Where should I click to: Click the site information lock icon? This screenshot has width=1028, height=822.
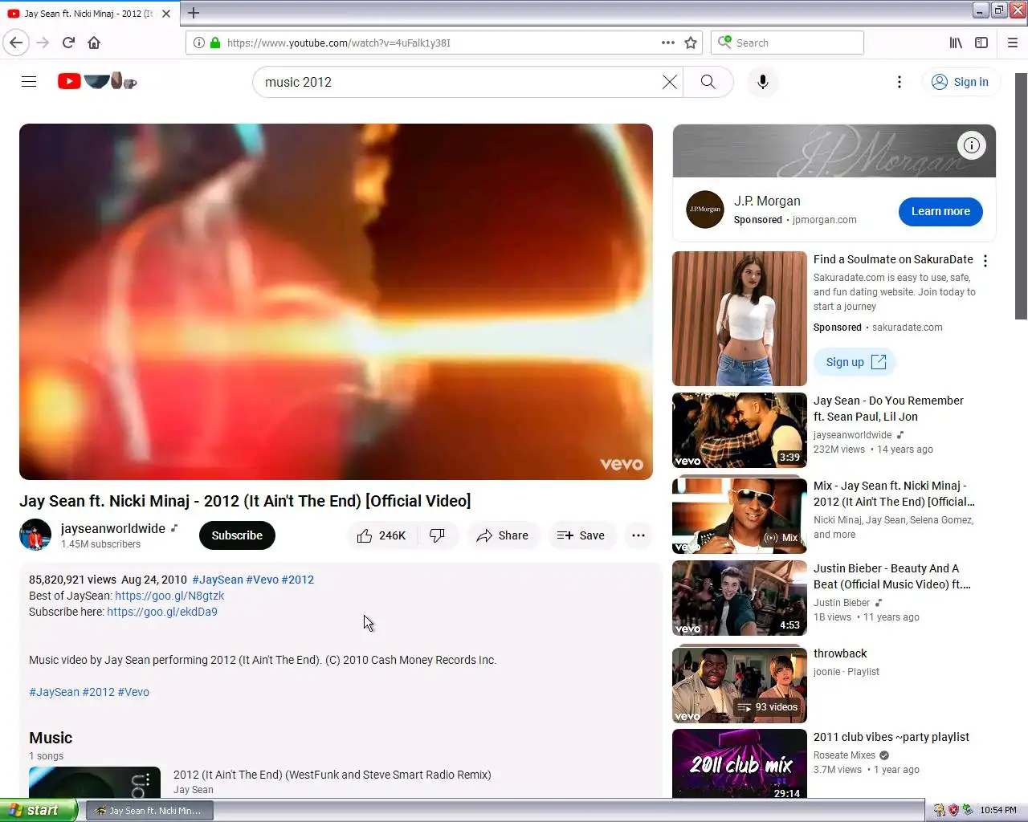(214, 43)
